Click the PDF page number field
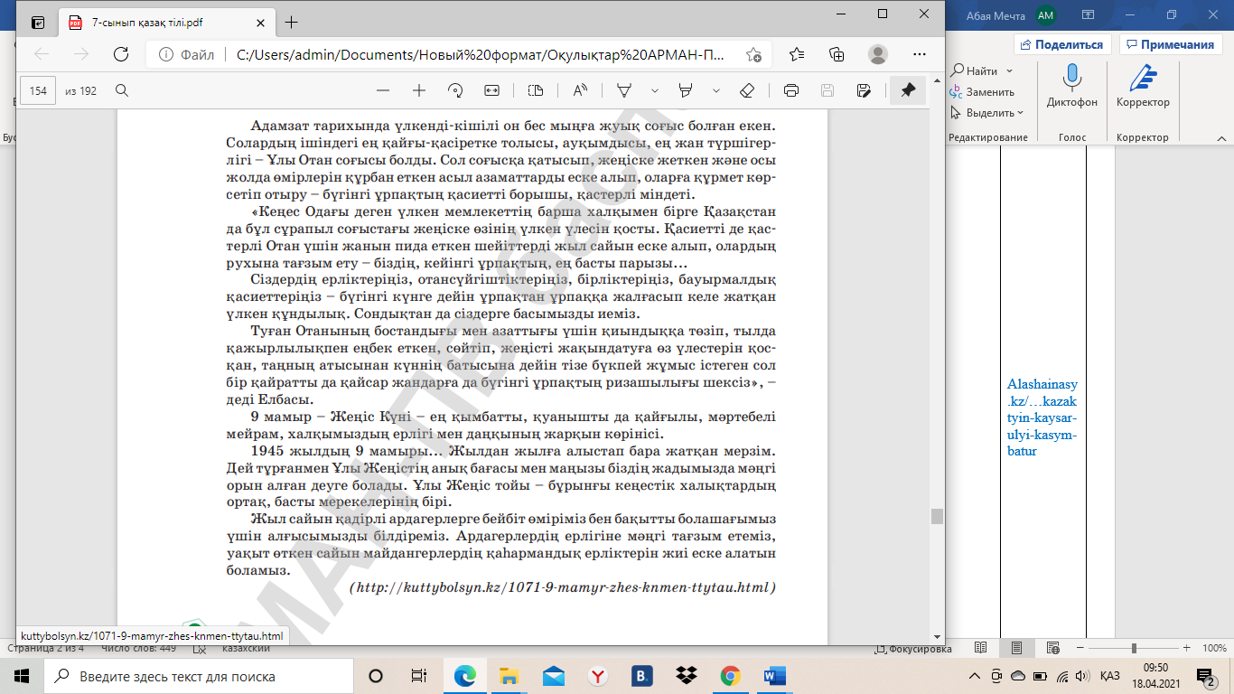This screenshot has height=694, width=1234. [39, 90]
